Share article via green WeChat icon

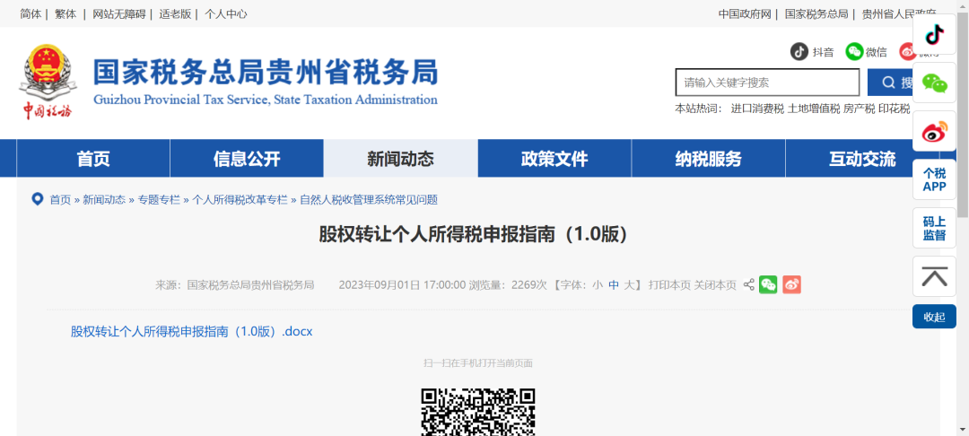tap(768, 284)
